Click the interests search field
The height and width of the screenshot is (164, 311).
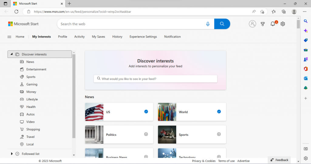155,79
